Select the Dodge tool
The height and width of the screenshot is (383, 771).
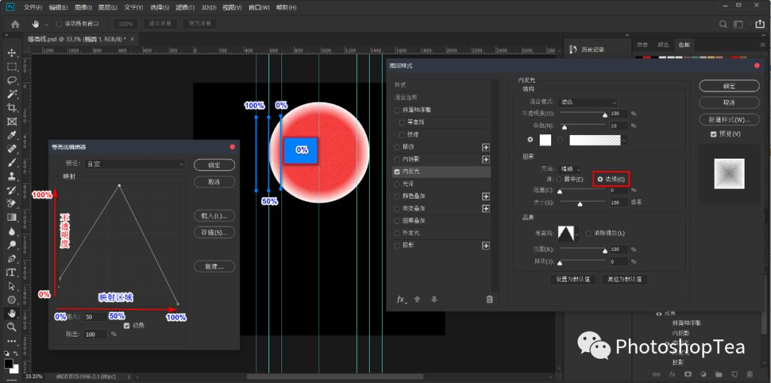click(x=12, y=244)
